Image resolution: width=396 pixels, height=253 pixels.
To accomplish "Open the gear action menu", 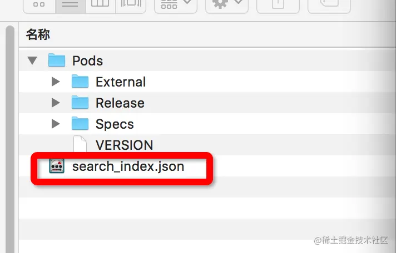I will (x=227, y=4).
